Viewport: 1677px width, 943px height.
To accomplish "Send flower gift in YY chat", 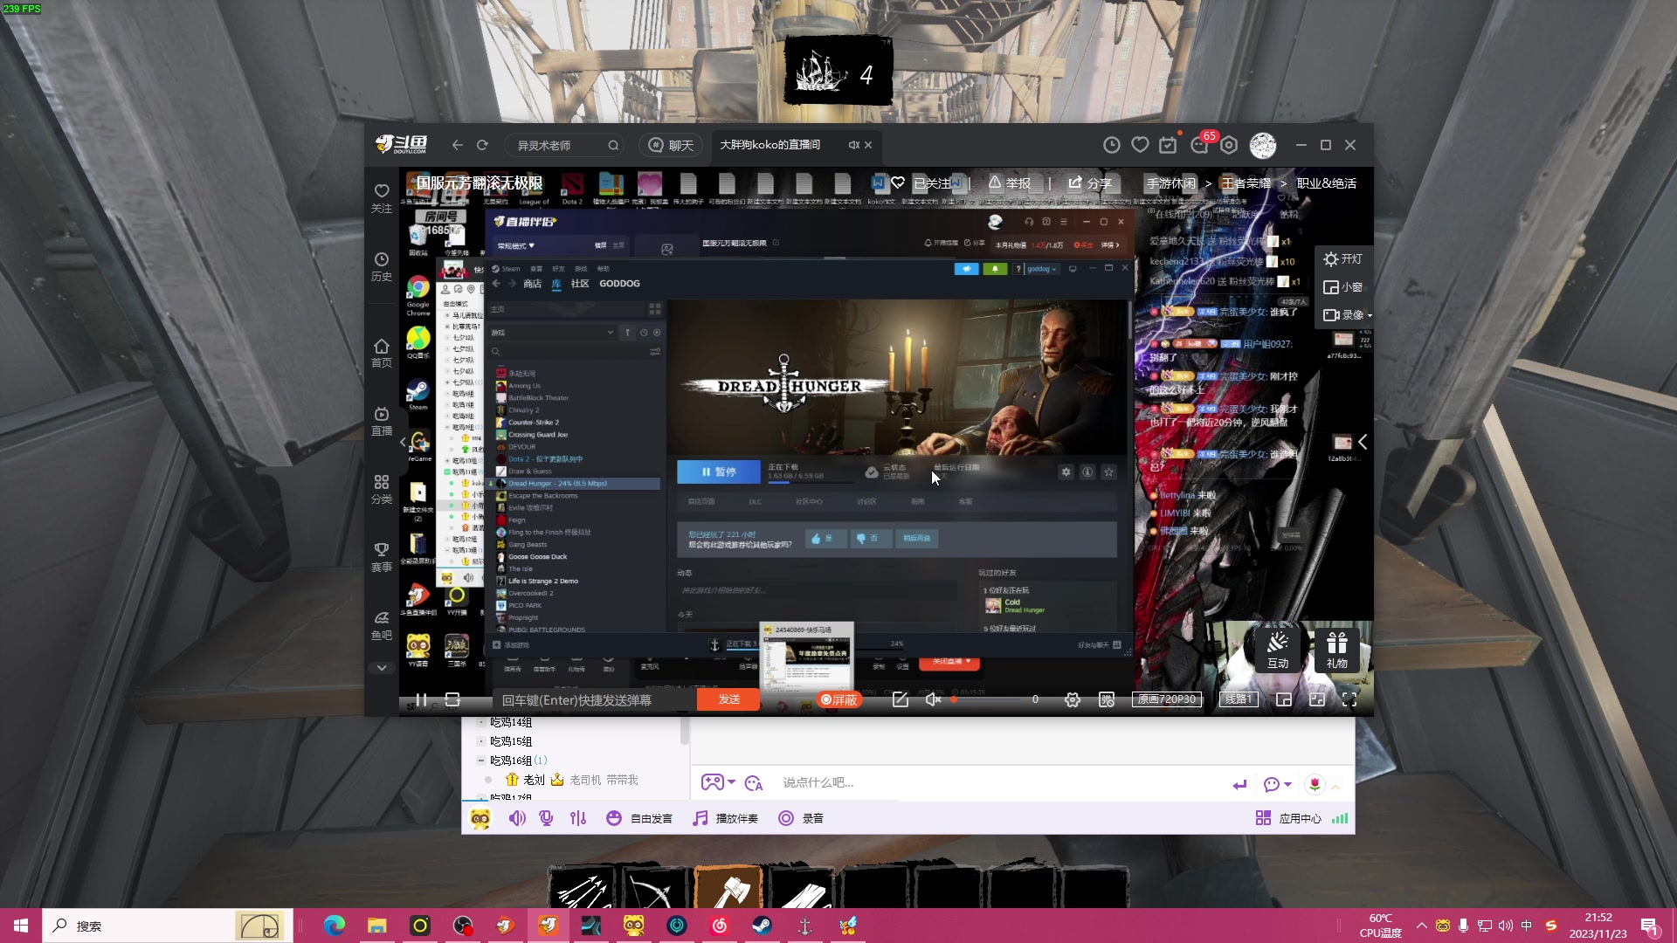I will (x=1315, y=784).
